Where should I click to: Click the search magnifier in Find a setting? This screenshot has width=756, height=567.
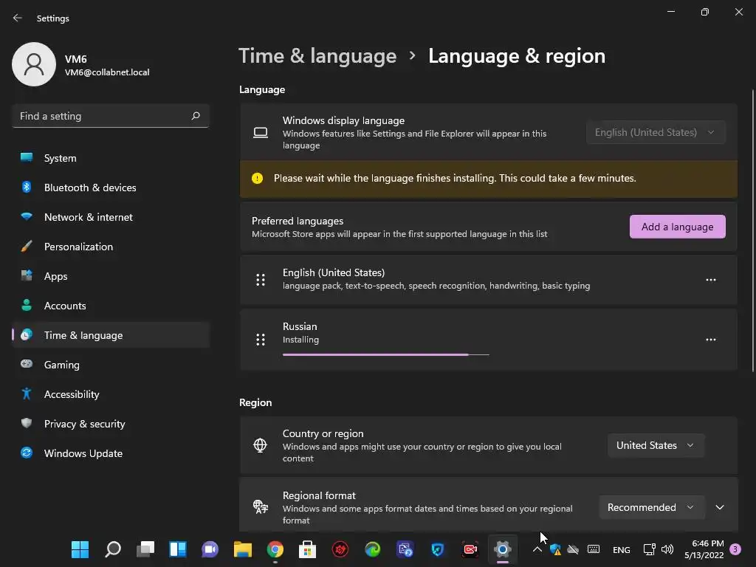click(196, 116)
